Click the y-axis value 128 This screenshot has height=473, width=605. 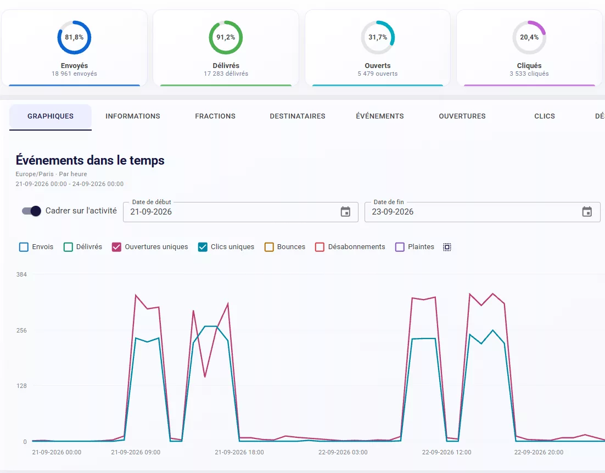pos(21,386)
